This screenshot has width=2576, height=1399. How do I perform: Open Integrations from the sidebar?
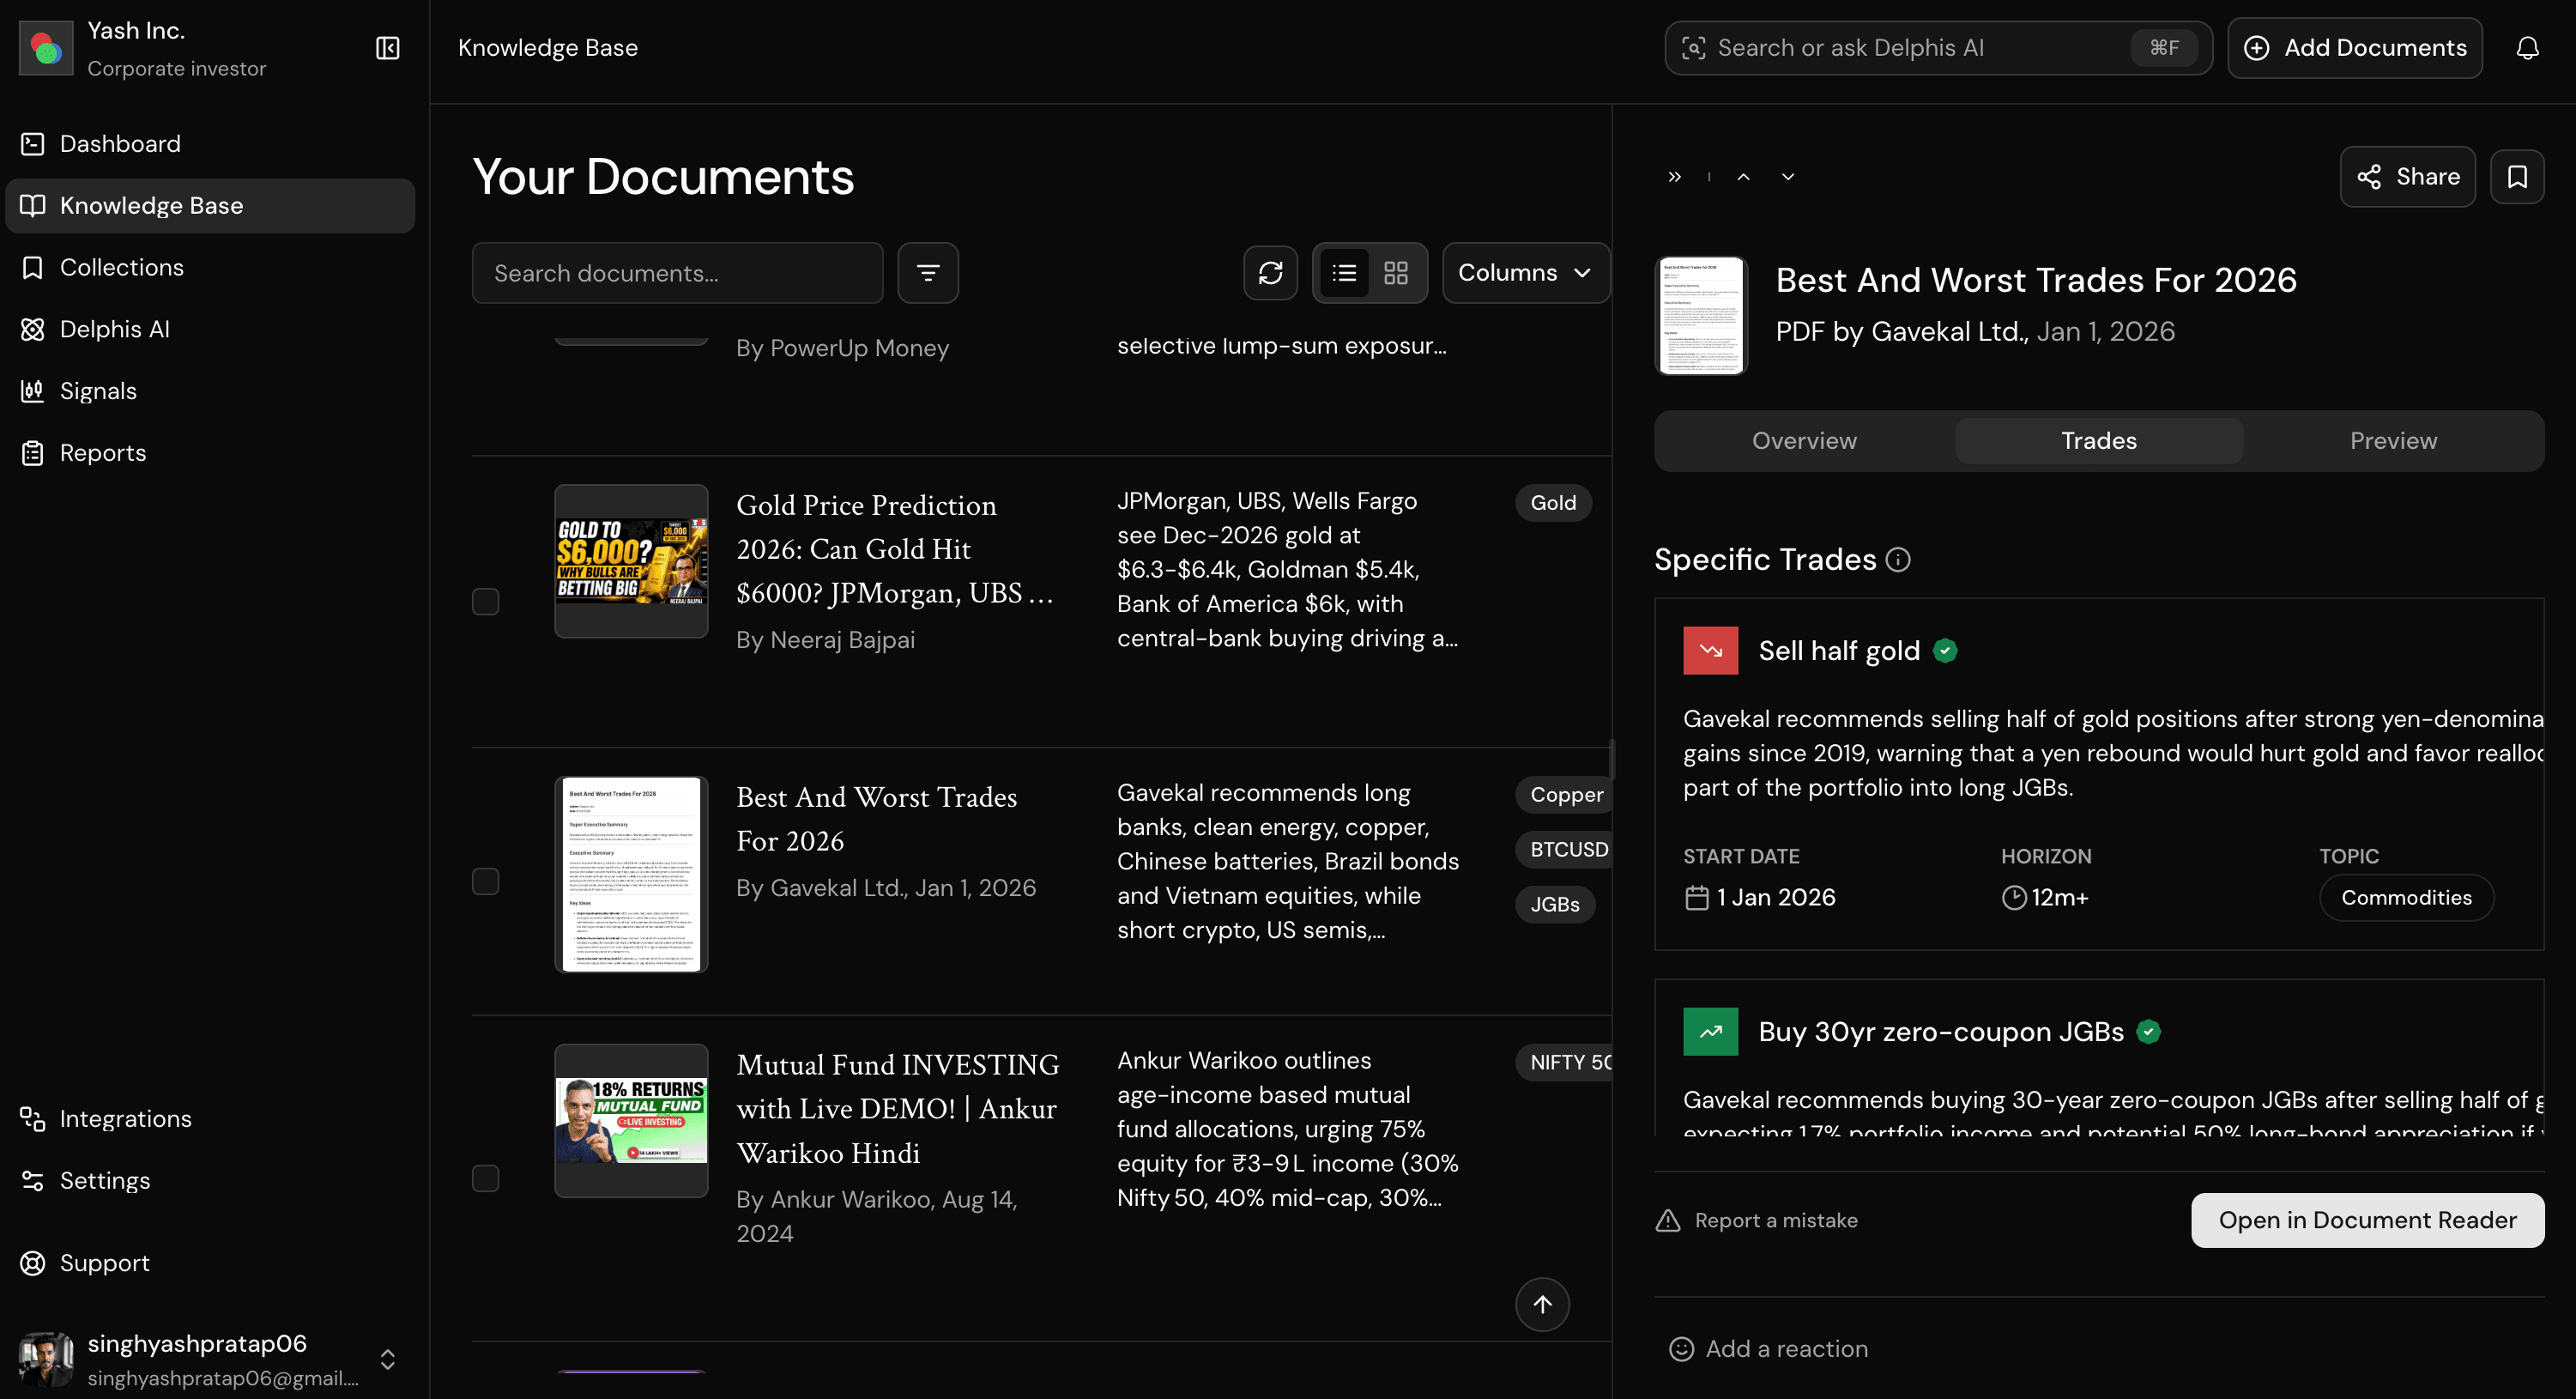tap(210, 1119)
